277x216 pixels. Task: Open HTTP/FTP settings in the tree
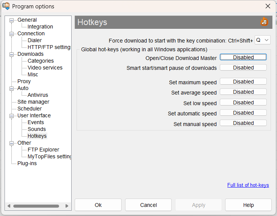click(49, 47)
